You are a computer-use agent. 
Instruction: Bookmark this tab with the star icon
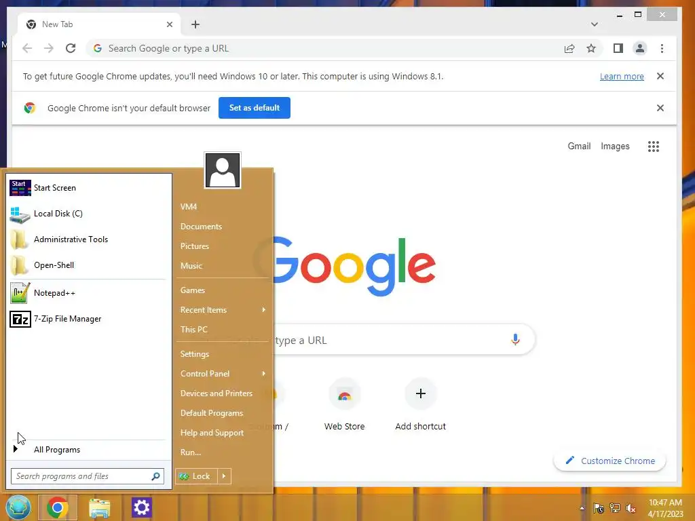tap(591, 48)
